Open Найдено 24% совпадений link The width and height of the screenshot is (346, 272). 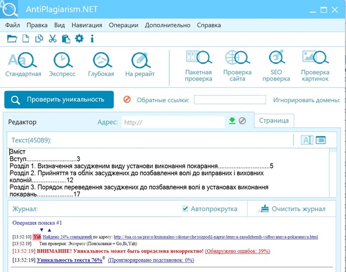(x=67, y=237)
